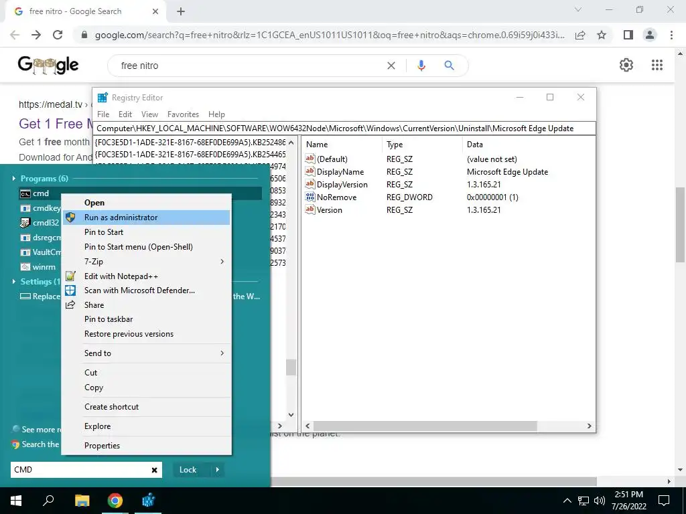Open Google apps grid

tap(657, 65)
